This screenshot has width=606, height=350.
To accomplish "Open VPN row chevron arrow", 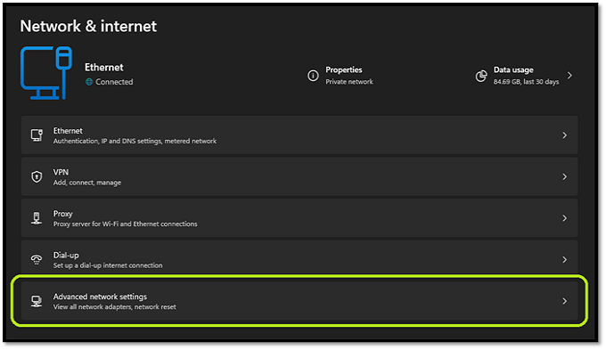I will click(x=565, y=176).
